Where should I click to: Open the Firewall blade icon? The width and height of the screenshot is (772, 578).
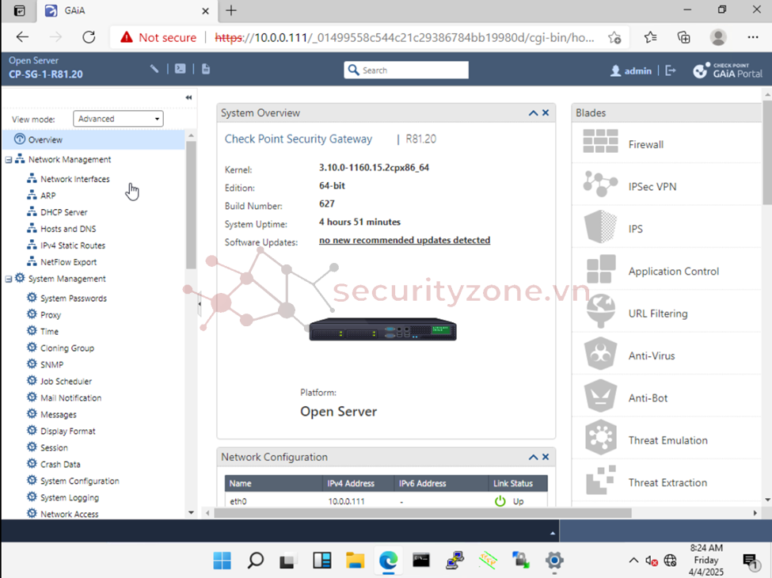point(600,142)
